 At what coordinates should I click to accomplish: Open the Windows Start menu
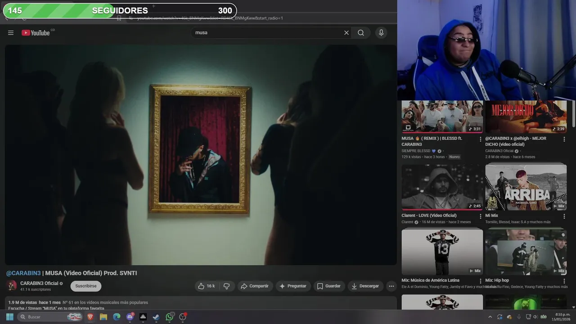point(9,317)
